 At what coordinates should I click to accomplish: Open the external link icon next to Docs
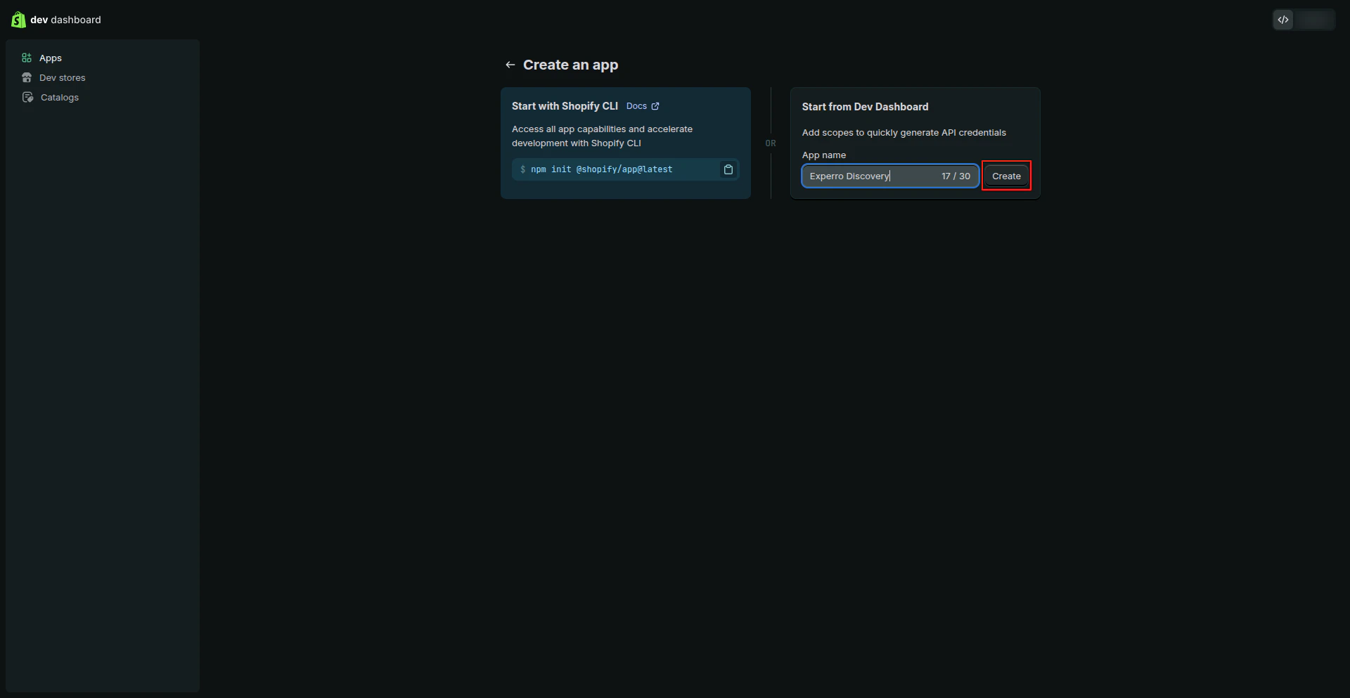pos(655,106)
